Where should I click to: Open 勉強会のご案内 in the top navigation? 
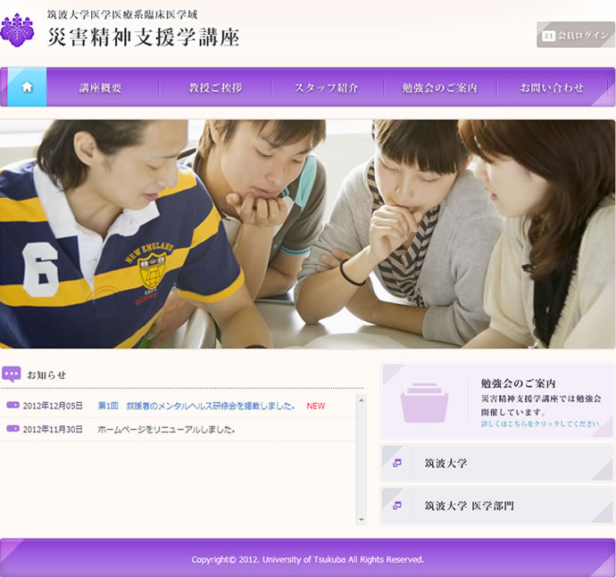439,87
